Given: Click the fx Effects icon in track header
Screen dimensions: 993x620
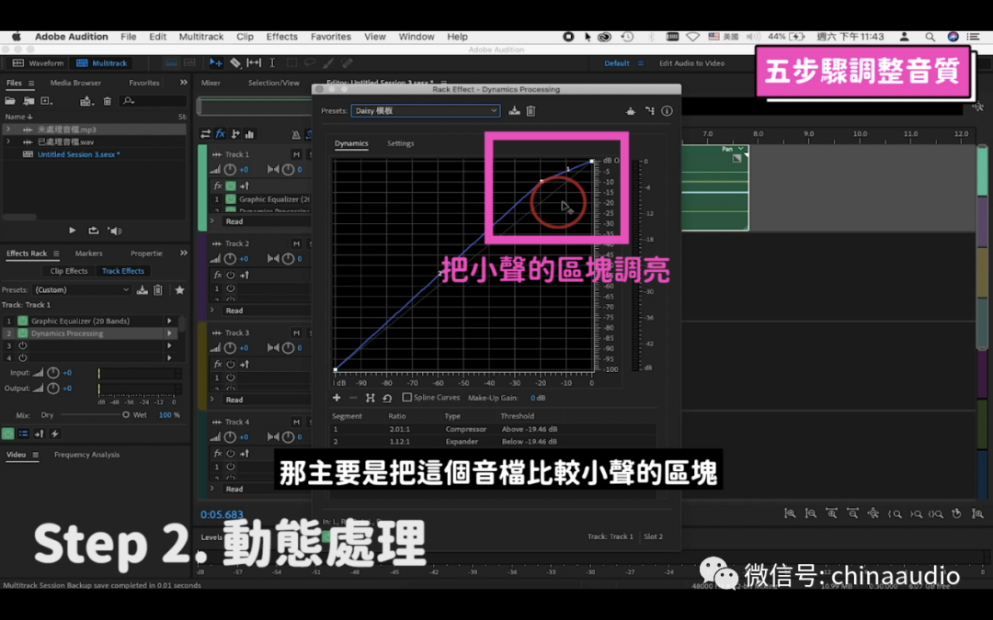Looking at the screenshot, I should pyautogui.click(x=221, y=133).
